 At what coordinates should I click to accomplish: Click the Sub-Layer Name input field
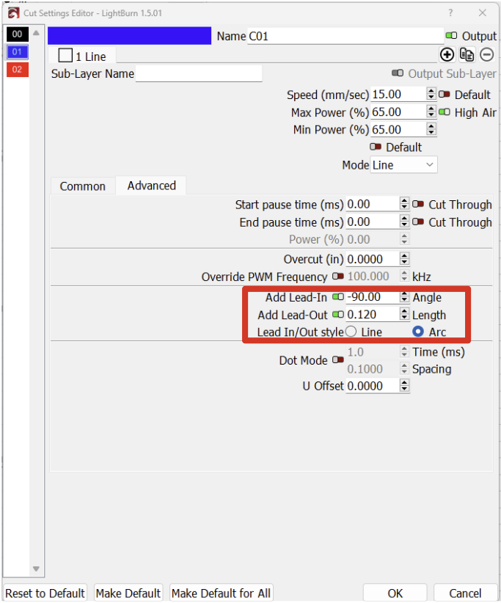click(199, 73)
